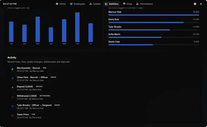Click the DEPOSIT tag label
This screenshot has height=127, width=207.
(39, 87)
